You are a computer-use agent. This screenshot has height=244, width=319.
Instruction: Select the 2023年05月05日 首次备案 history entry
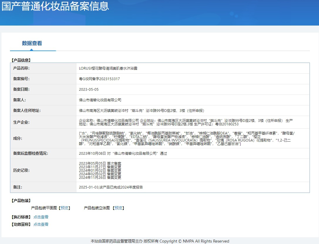click(x=100, y=163)
